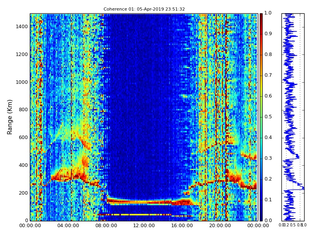Click the 'Range (Km)' y-axis label

[x=9, y=117]
